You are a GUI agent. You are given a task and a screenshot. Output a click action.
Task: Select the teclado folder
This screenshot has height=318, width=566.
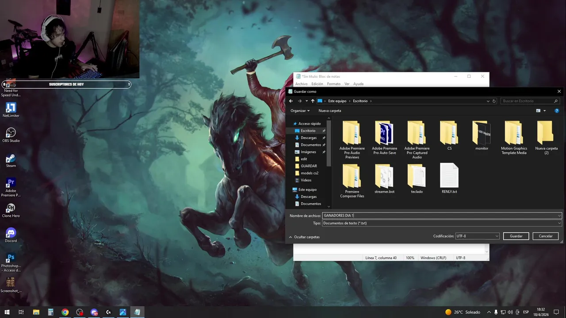(x=417, y=179)
